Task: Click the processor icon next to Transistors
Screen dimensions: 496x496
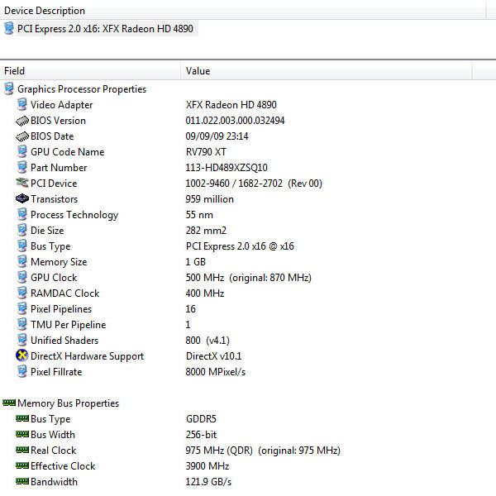Action: (x=21, y=198)
